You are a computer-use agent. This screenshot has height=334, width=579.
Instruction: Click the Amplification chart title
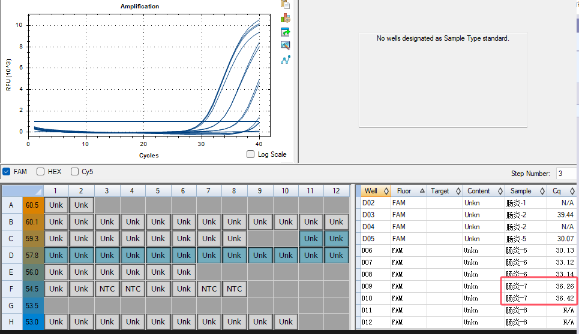140,6
